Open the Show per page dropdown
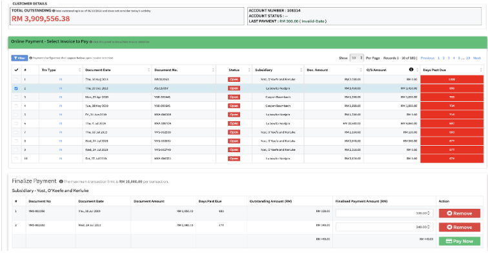The height and width of the screenshot is (254, 488). [357, 58]
